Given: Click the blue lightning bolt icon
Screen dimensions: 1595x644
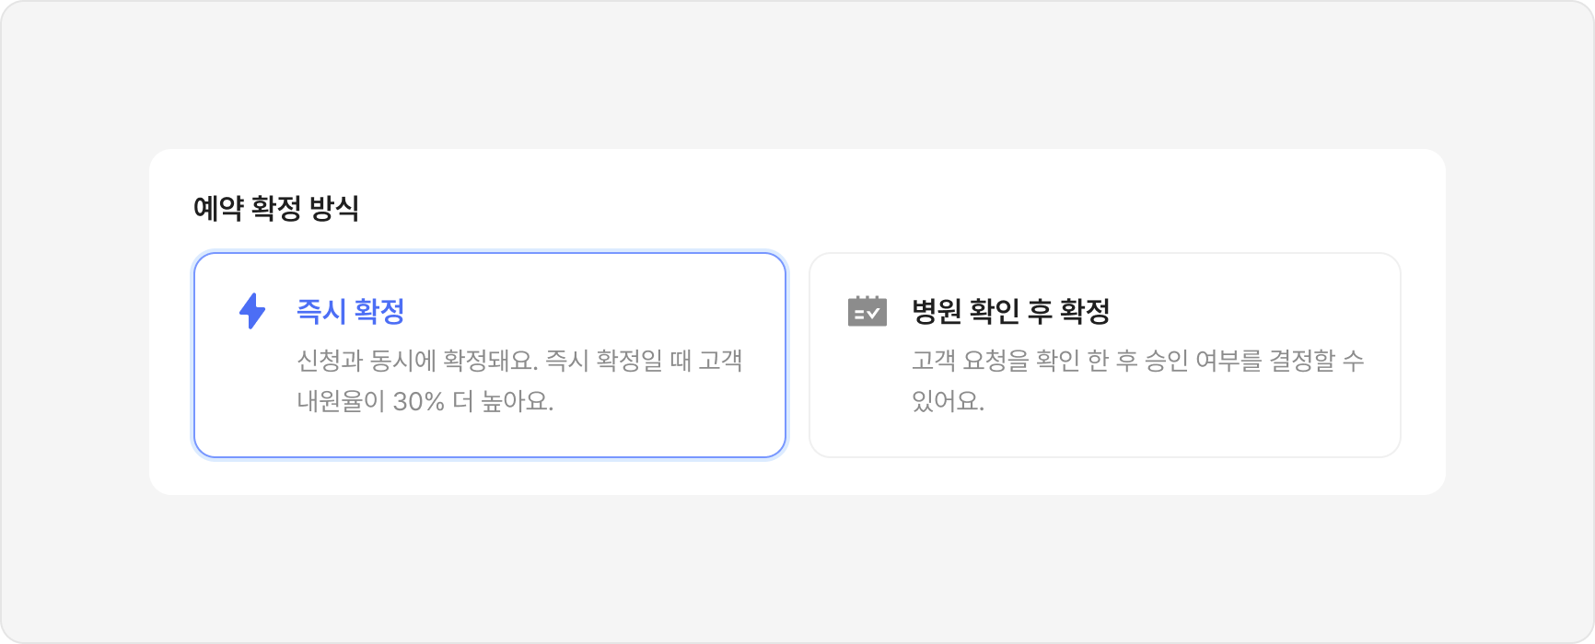Looking at the screenshot, I should [251, 311].
